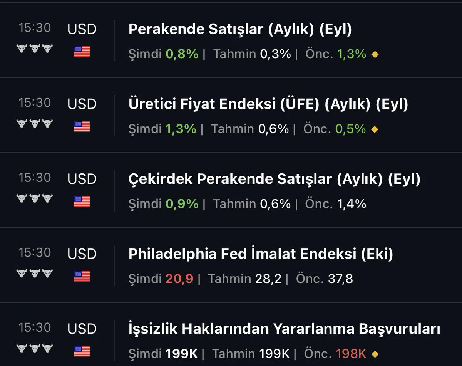Tap the US flag in Philadelphia Fed row
Image resolution: width=462 pixels, height=366 pixels.
point(82,276)
